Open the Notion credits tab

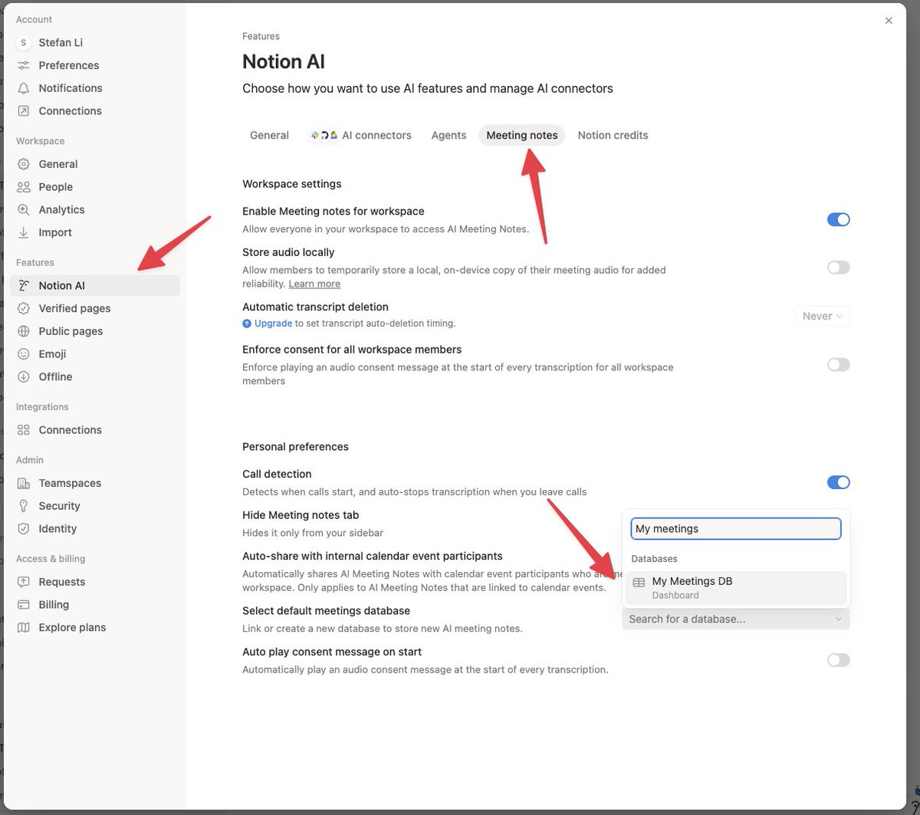pos(613,135)
